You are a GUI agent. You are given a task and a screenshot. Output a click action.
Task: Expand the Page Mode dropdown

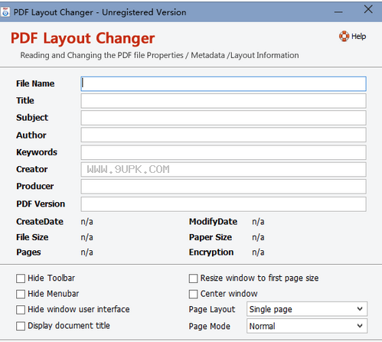click(x=307, y=326)
